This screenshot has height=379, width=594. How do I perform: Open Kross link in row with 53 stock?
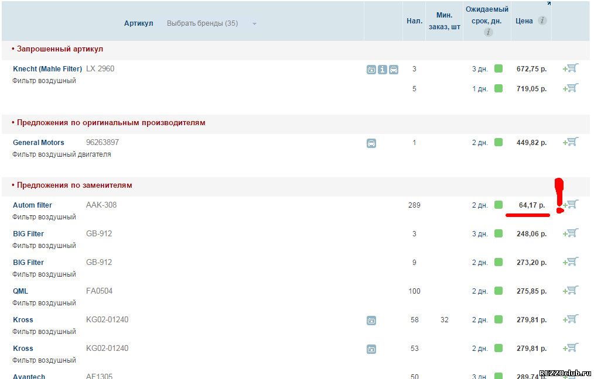point(23,349)
